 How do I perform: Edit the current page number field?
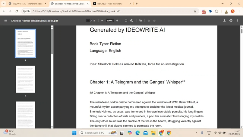88,21
